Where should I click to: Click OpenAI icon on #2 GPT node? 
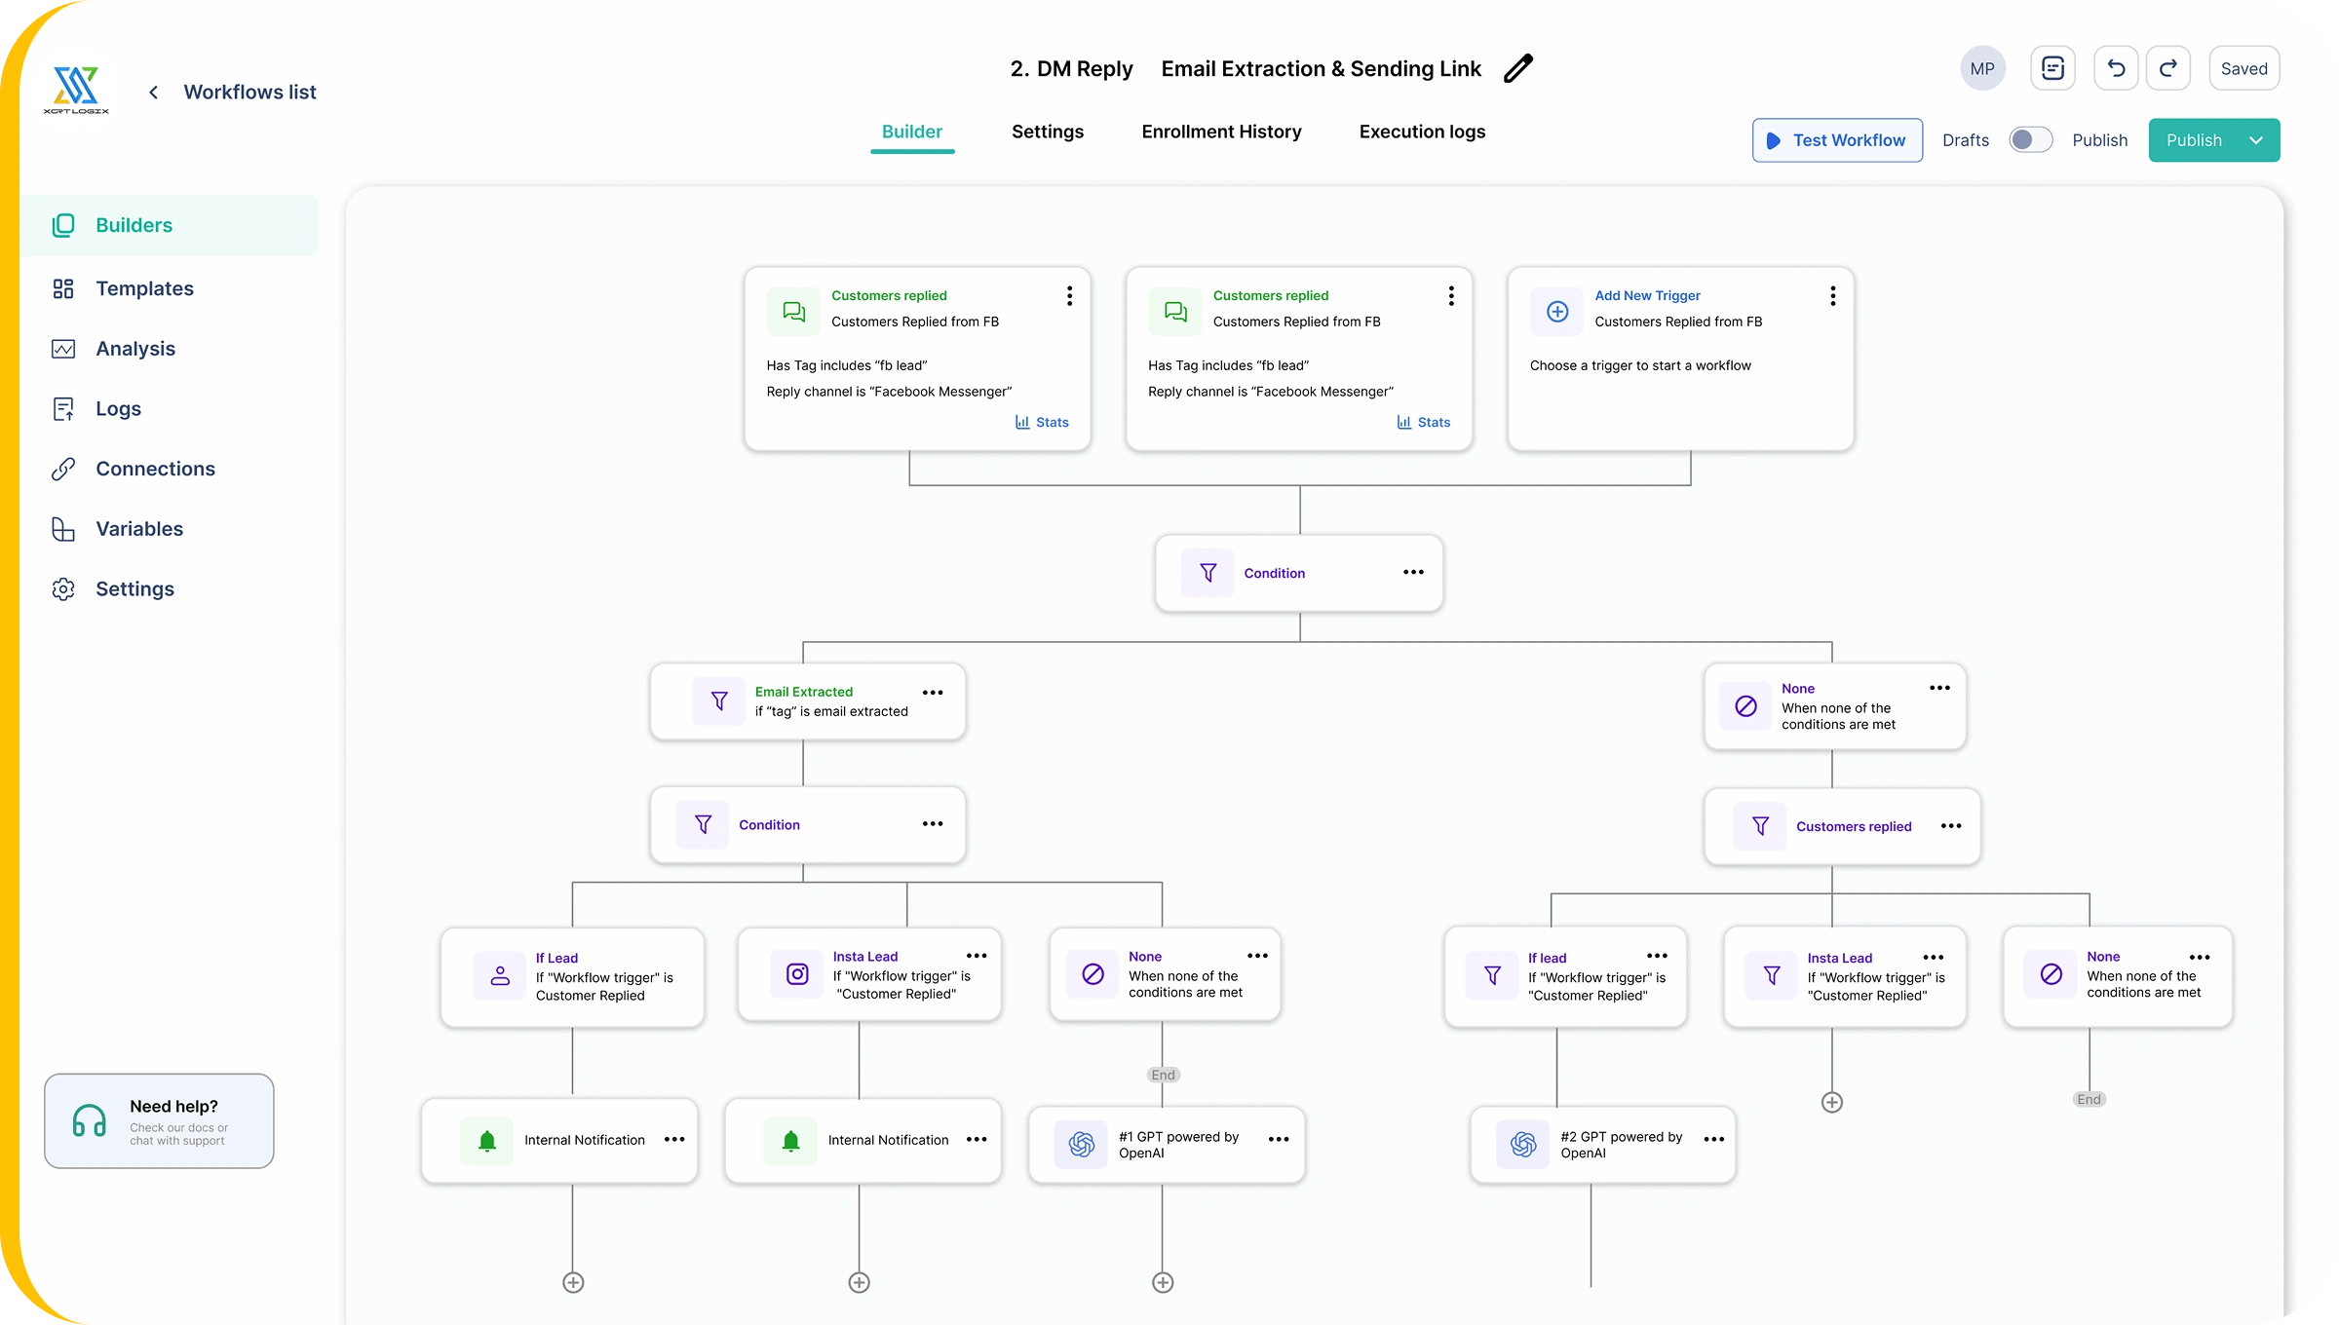[x=1523, y=1144]
